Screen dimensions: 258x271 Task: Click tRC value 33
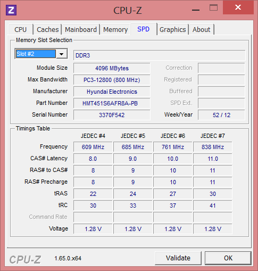pyautogui.click(x=133, y=206)
